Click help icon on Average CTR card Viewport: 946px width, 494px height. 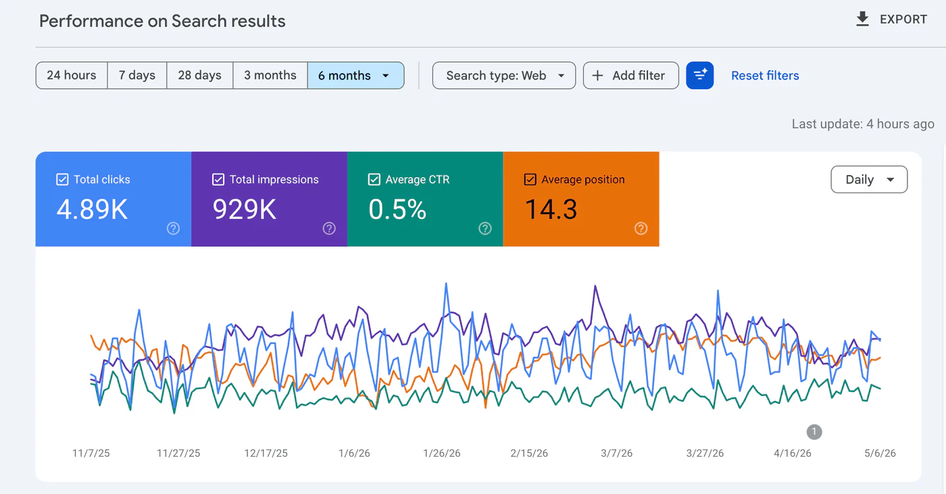[485, 228]
